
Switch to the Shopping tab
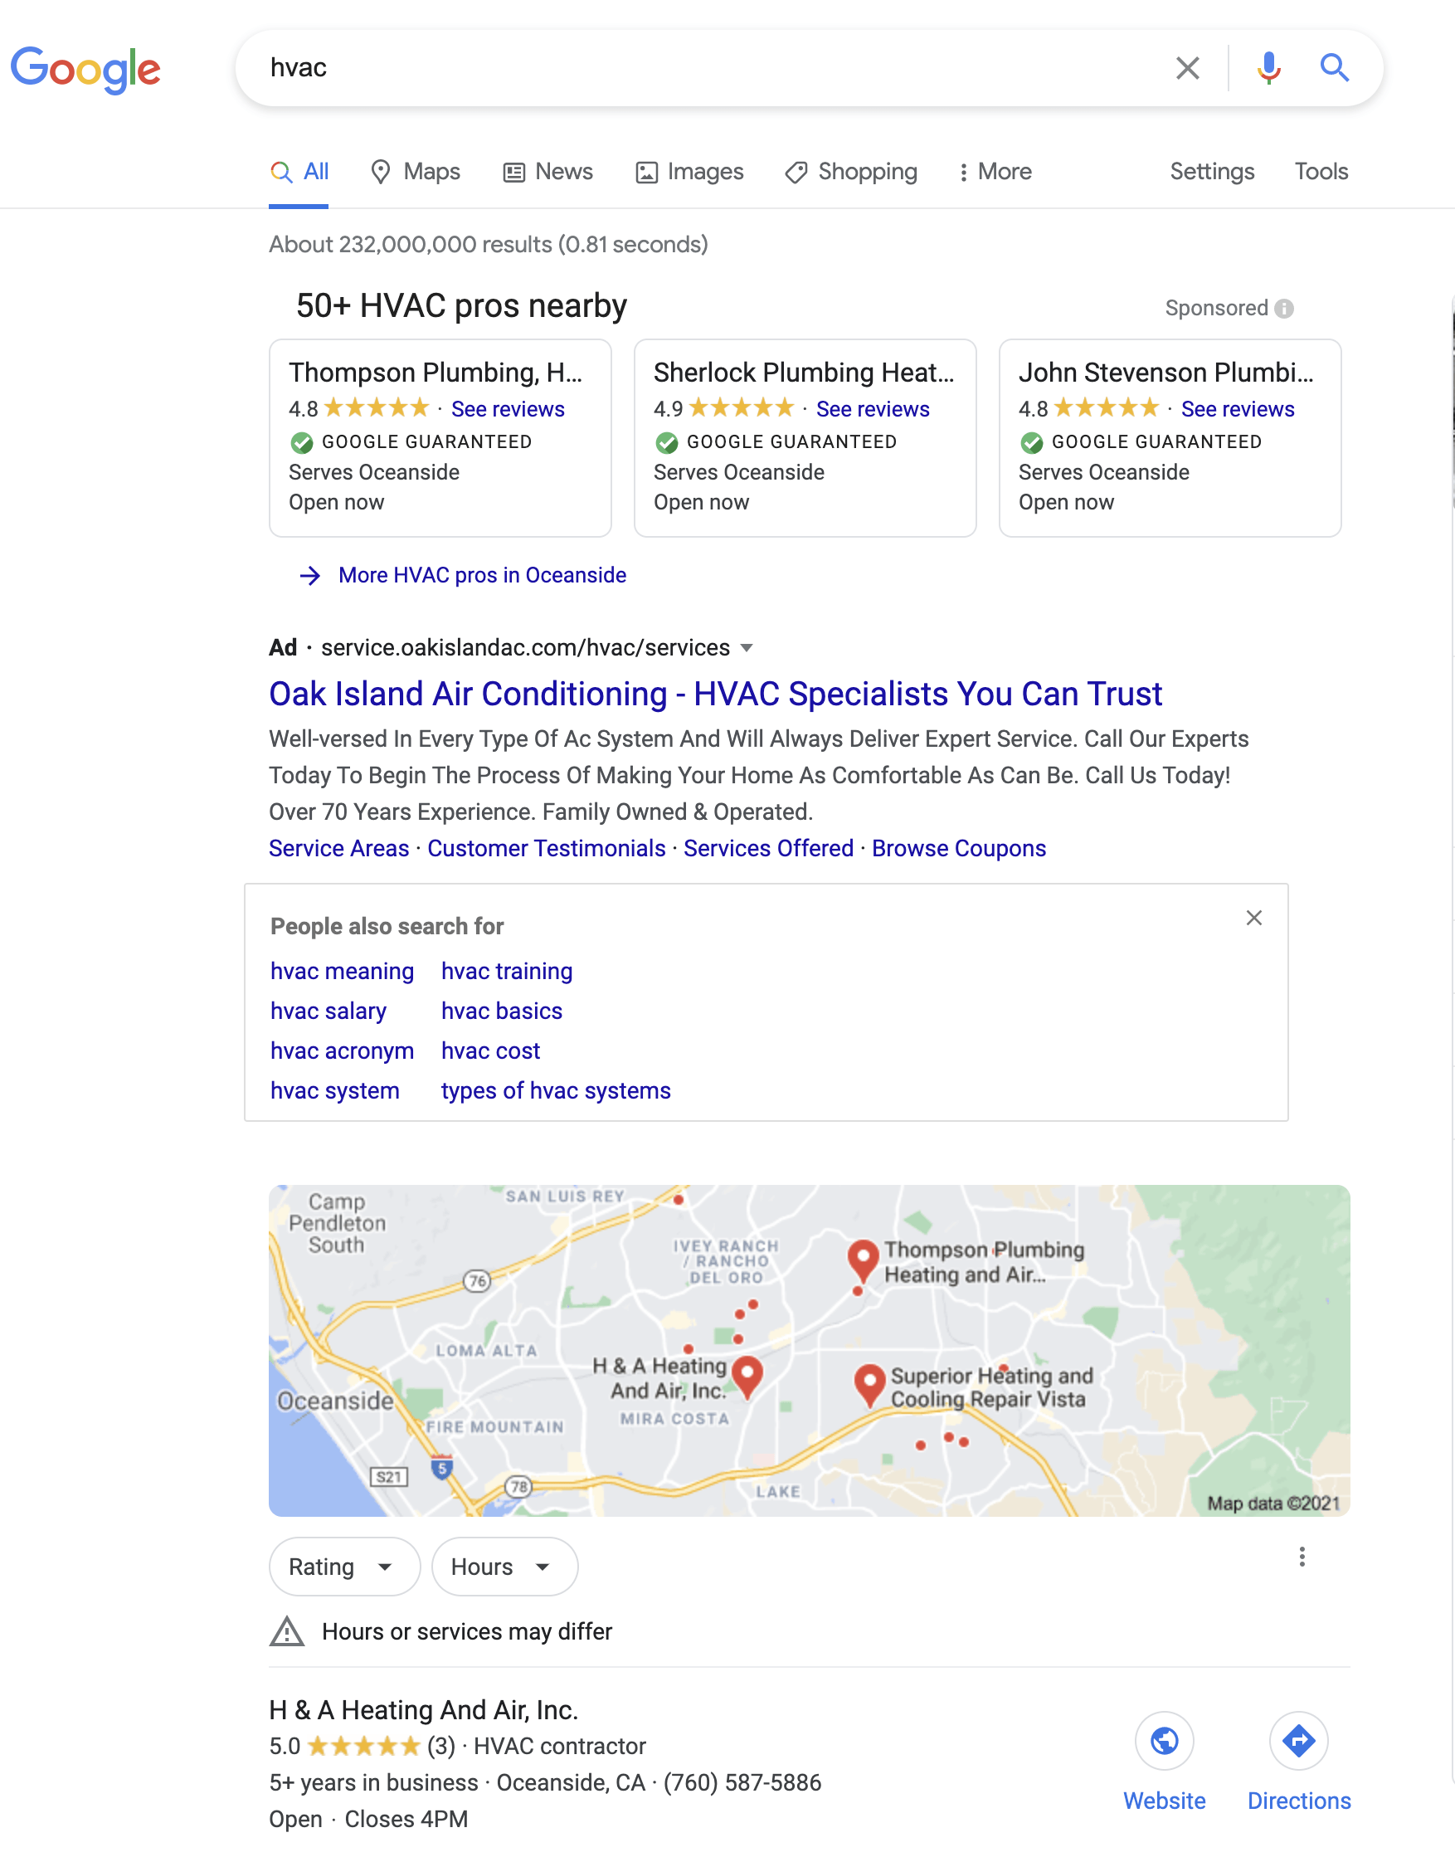851,172
